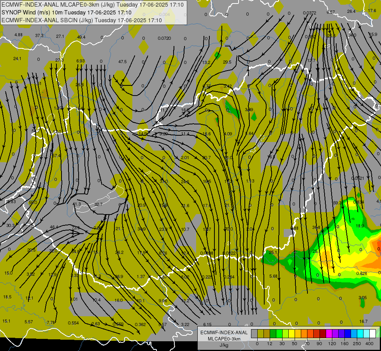Click the cyan legend color box

click(x=361, y=333)
